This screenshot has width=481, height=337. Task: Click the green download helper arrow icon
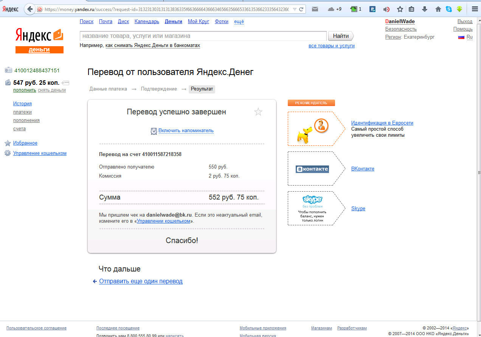(x=459, y=9)
